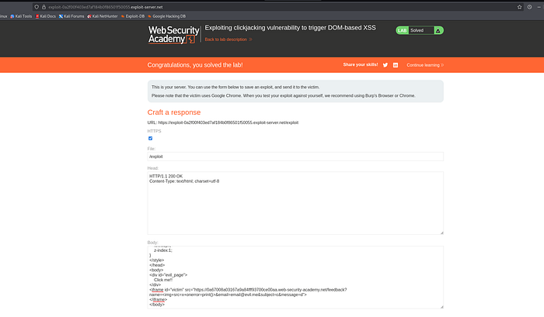The width and height of the screenshot is (544, 317).
Task: Click the LinkedIn share icon
Action: (395, 65)
